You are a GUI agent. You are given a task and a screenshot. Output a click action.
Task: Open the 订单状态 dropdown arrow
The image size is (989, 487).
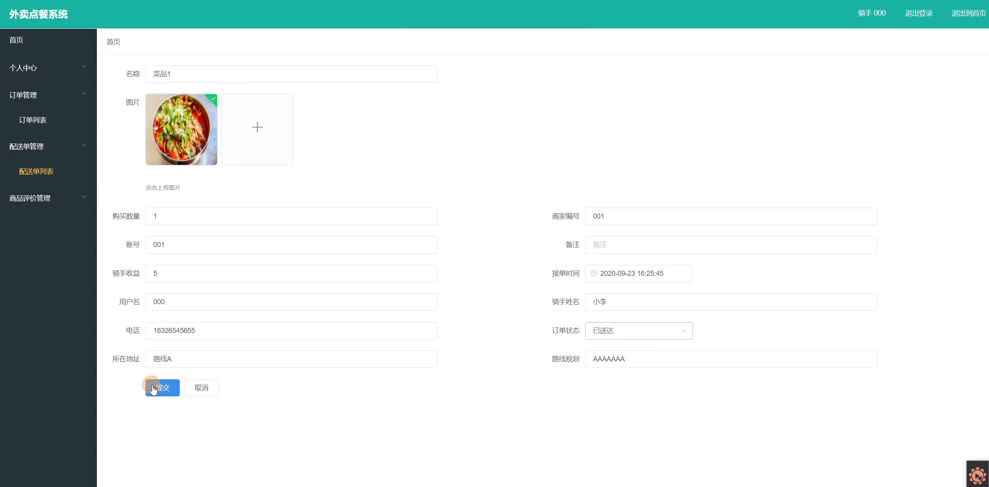[x=684, y=331]
